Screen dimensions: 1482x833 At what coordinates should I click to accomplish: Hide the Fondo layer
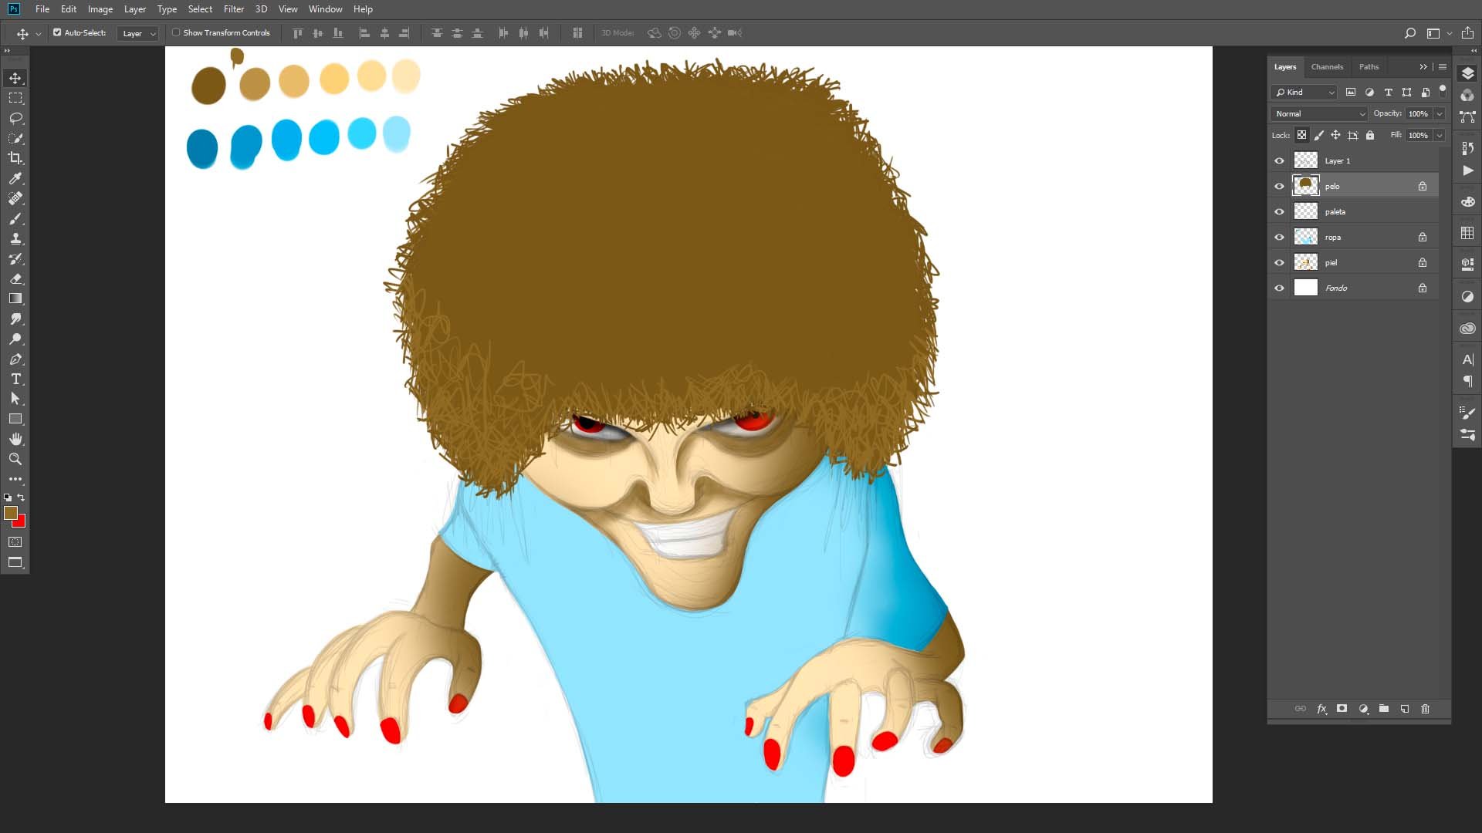[x=1279, y=288]
